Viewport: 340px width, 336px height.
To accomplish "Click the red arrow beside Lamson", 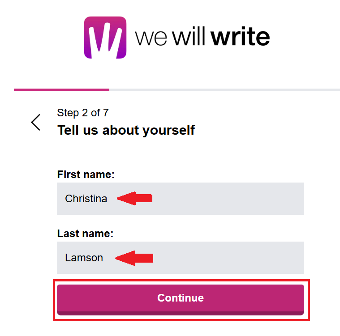I will point(134,258).
